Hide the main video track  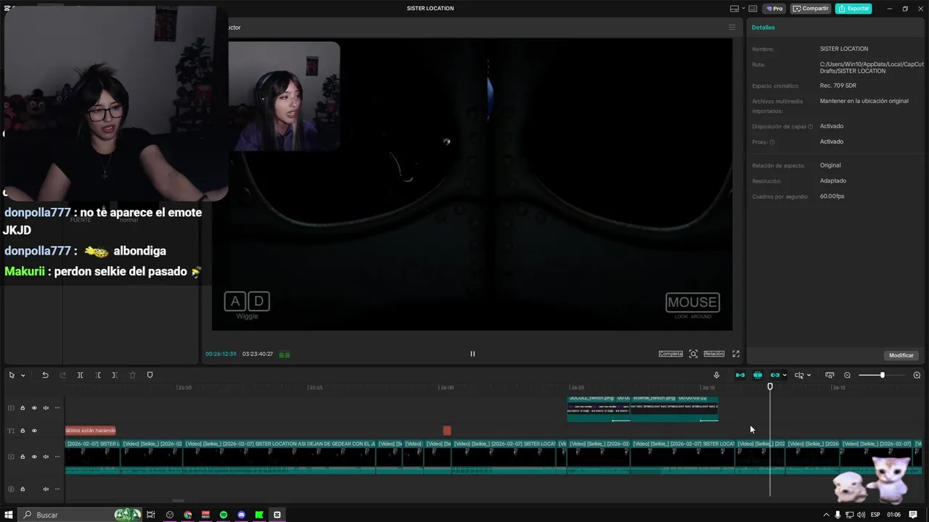34,457
